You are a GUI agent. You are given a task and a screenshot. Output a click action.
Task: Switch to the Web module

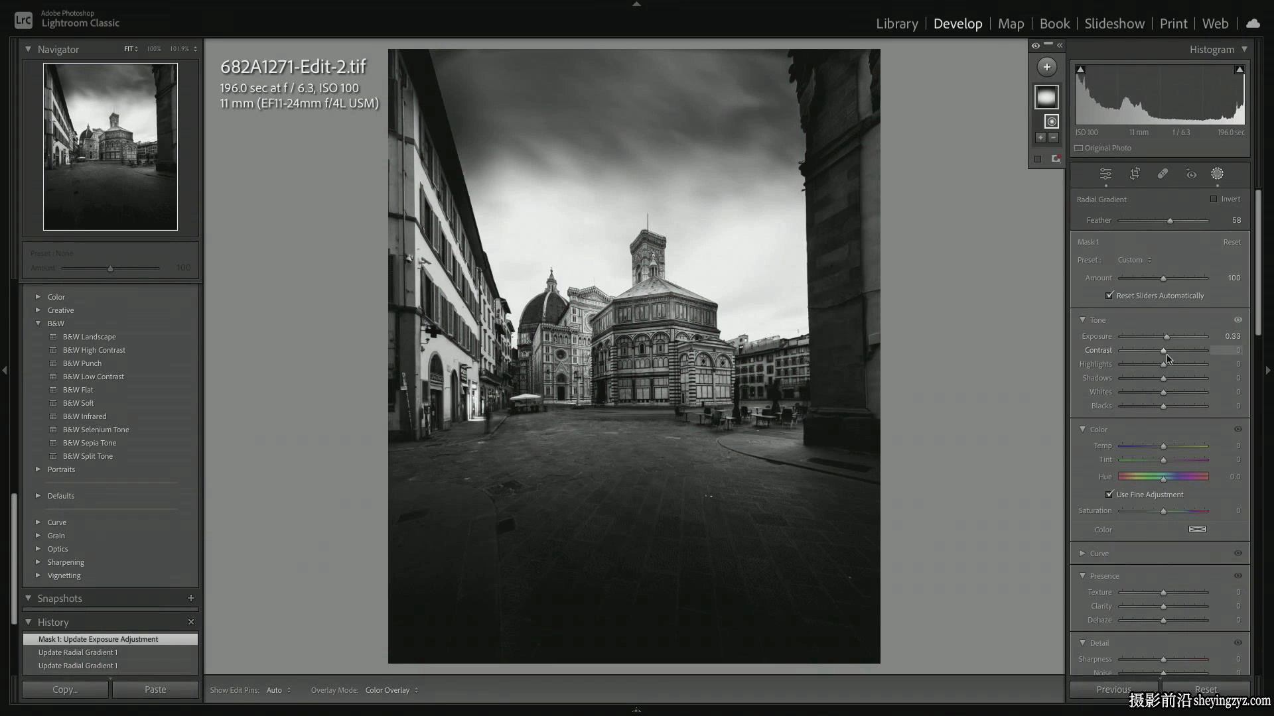pyautogui.click(x=1215, y=23)
